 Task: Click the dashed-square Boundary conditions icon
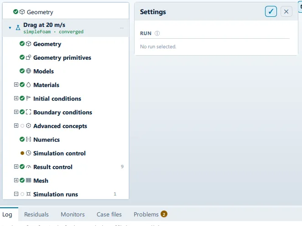pyautogui.click(x=28, y=112)
